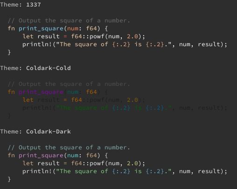Image resolution: width=237 pixels, height=189 pixels.
Task: Click purple 'print_square' in Coldark-Cold sample
Action: point(41,92)
